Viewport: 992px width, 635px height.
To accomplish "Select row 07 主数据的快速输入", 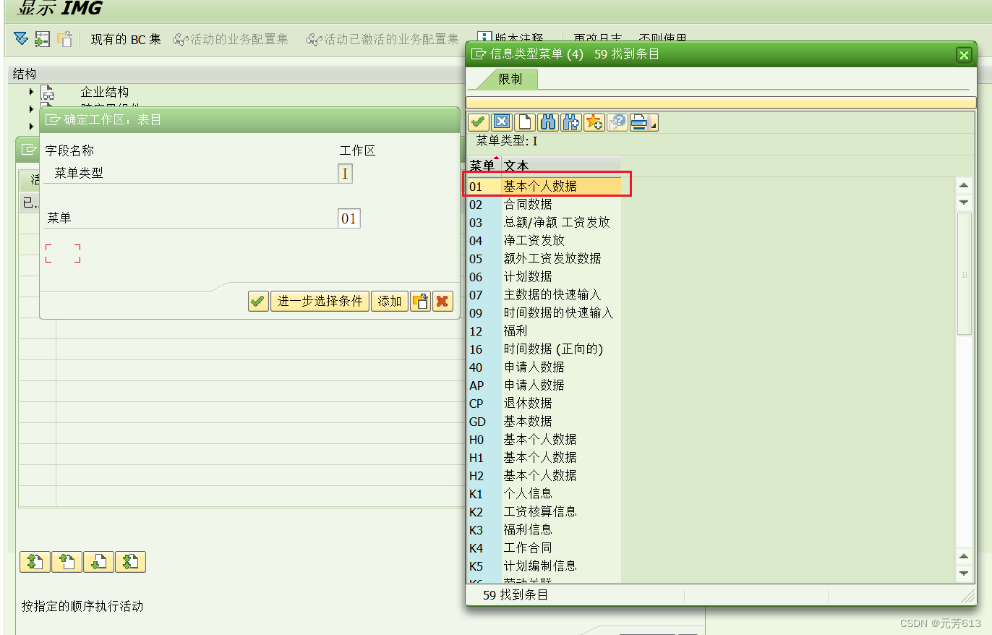I will (544, 295).
